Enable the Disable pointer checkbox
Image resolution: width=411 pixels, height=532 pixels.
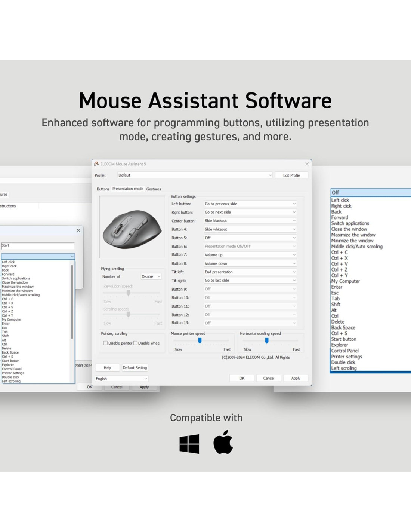tap(105, 343)
